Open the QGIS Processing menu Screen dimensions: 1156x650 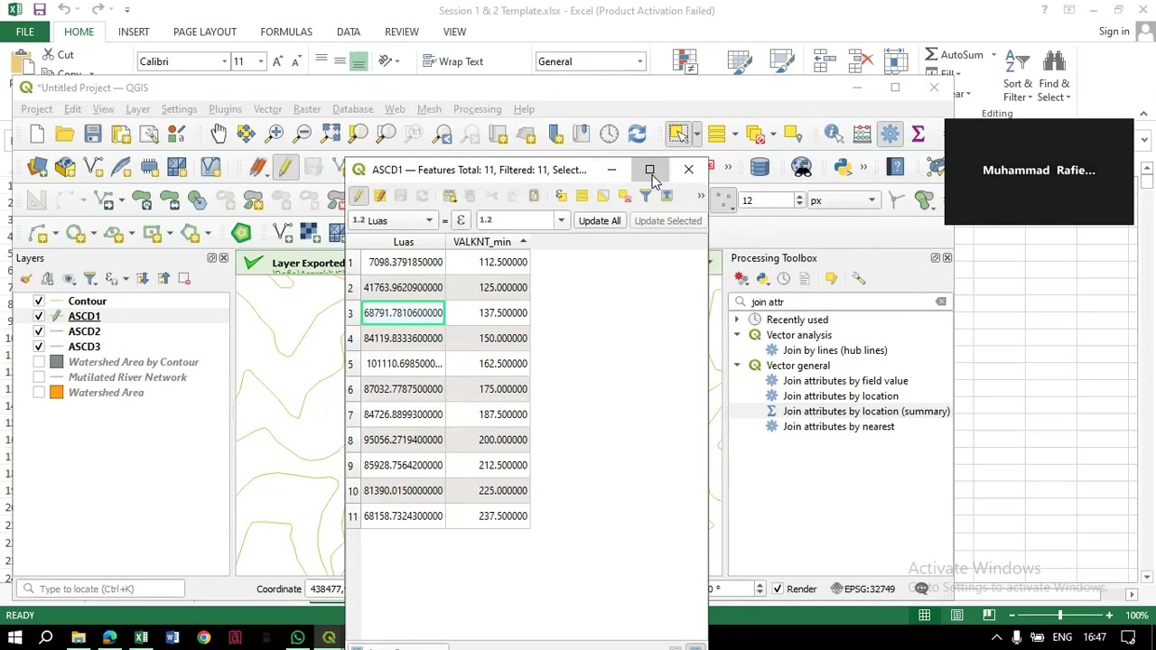[477, 109]
